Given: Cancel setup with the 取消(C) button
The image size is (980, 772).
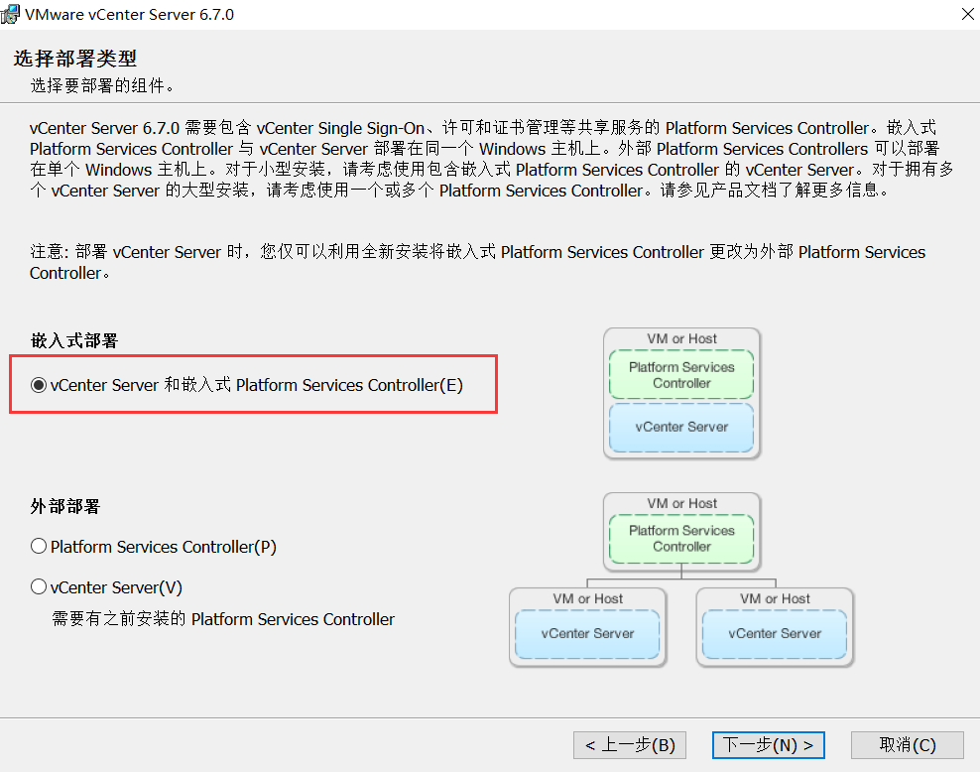Looking at the screenshot, I should point(907,745).
